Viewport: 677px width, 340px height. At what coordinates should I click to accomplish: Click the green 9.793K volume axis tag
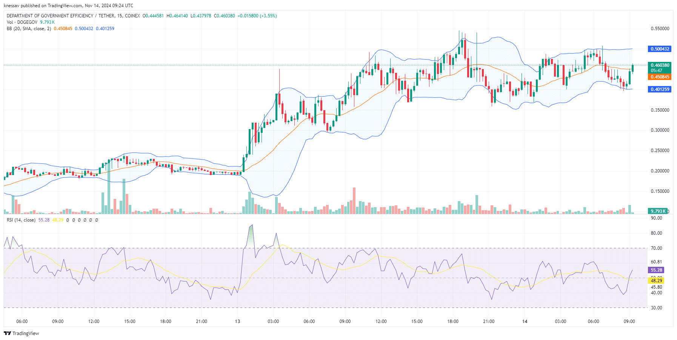657,211
